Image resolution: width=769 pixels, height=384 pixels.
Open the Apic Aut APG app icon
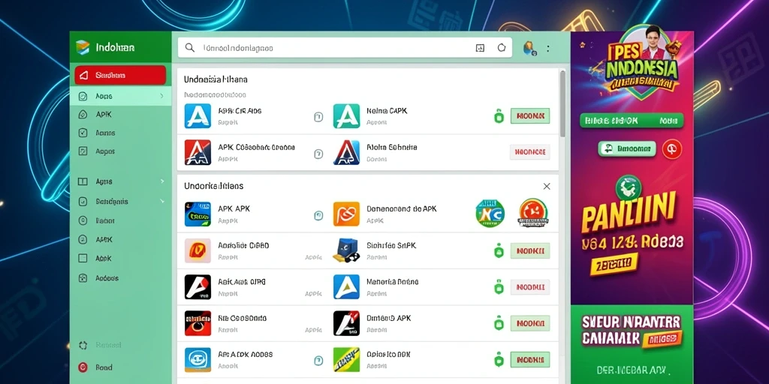tap(198, 287)
